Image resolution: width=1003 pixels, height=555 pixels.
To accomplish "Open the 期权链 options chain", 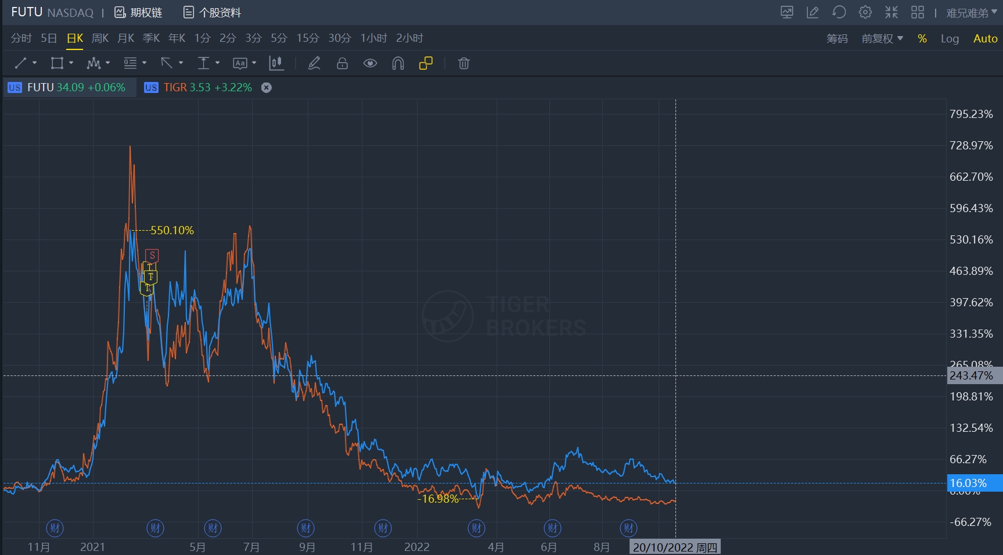I will click(x=138, y=12).
